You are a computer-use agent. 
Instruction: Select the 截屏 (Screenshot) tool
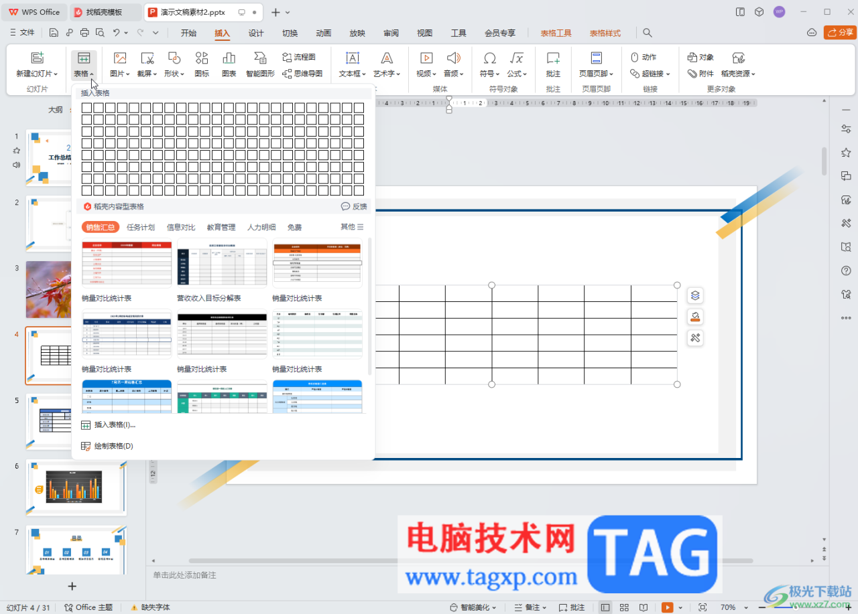tap(147, 65)
